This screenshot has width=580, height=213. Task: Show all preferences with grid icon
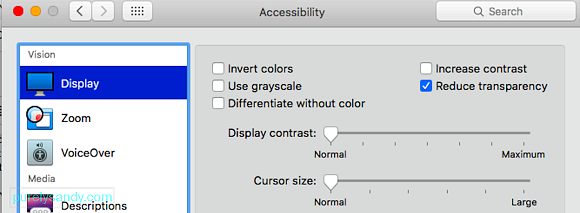pos(137,12)
